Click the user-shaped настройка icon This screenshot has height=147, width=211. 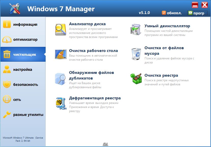click(x=7, y=69)
